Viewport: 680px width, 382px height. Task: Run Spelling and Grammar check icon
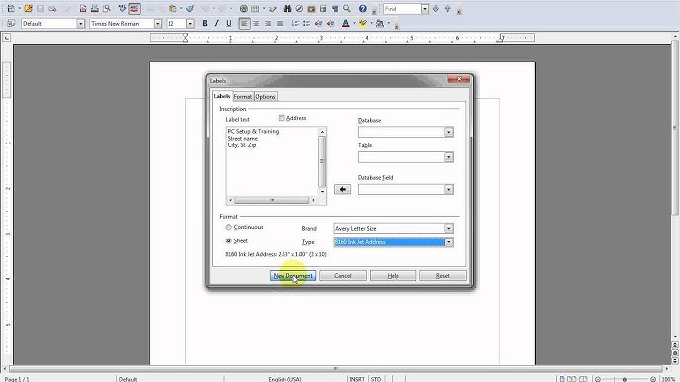(122, 8)
